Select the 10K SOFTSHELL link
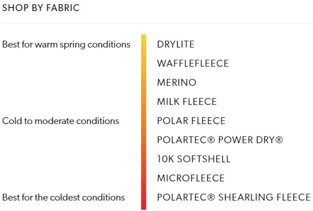This screenshot has width=313, height=211. pyautogui.click(x=194, y=159)
